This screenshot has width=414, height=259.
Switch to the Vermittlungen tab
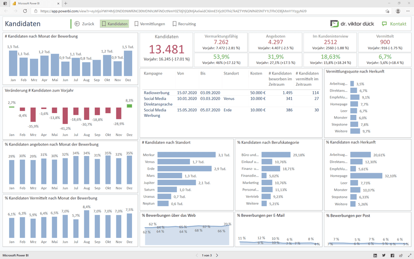coord(149,24)
